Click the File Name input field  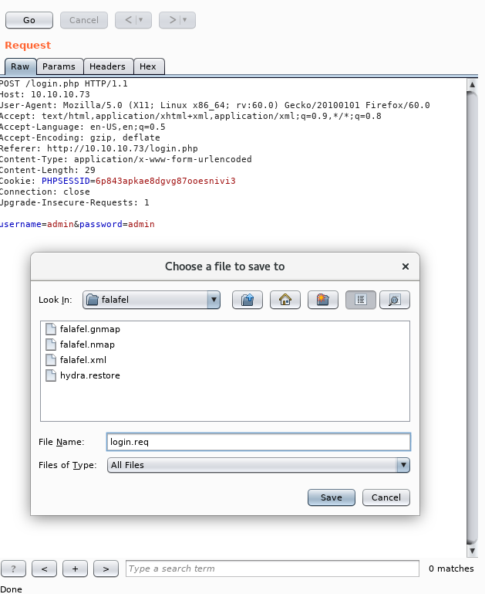[258, 442]
